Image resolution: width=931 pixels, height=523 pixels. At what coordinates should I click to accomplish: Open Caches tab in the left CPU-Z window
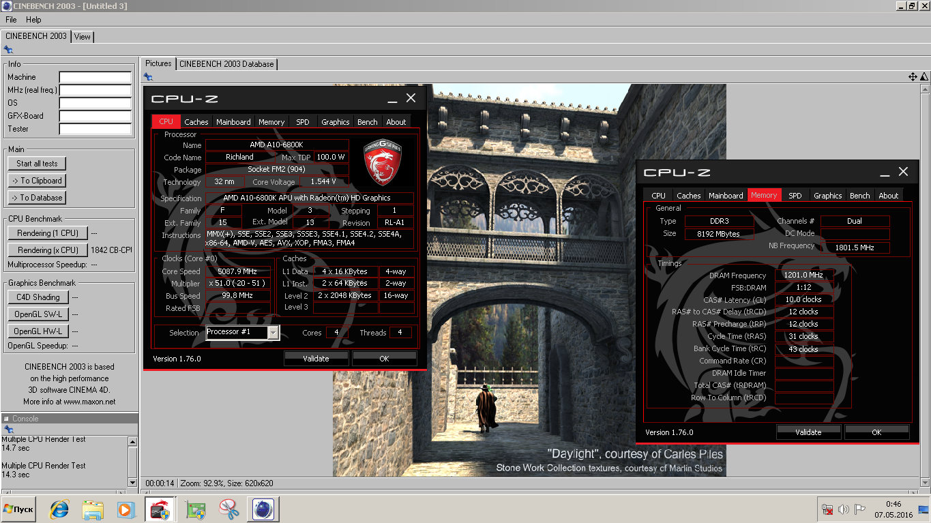click(x=196, y=122)
